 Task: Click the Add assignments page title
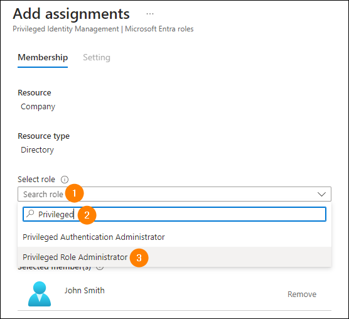tap(71, 14)
